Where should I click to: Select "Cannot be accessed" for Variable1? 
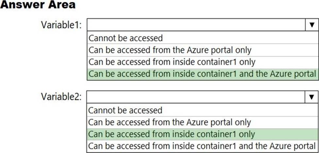pyautogui.click(x=126, y=38)
